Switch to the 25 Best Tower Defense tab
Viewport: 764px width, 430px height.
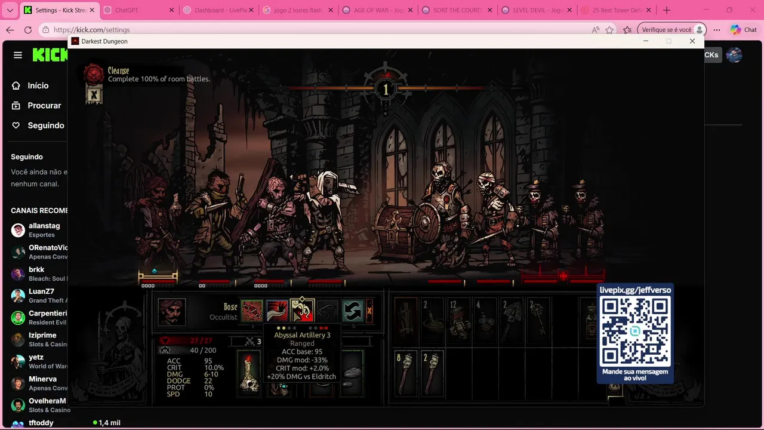tap(616, 10)
